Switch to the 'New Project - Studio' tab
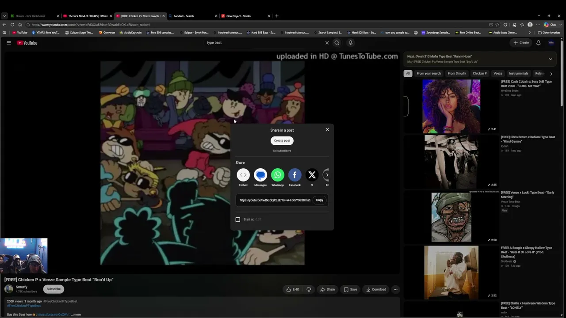 (x=245, y=16)
